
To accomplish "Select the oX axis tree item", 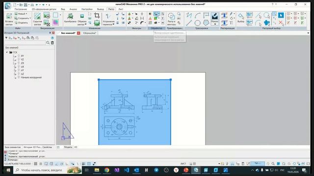I will tap(22, 66).
